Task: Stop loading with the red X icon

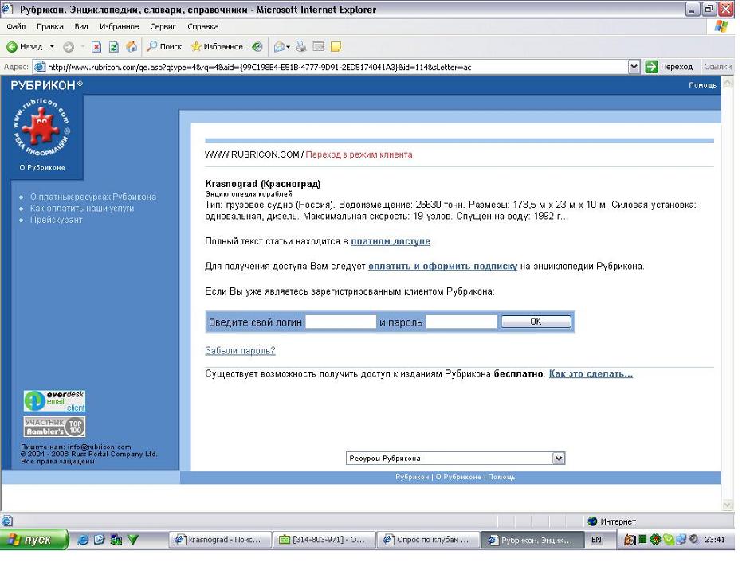Action: [96, 47]
